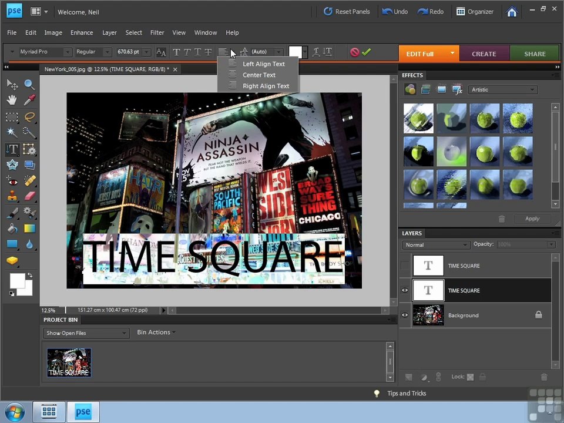564x423 pixels.
Task: Open the Enhance menu
Action: tap(82, 32)
